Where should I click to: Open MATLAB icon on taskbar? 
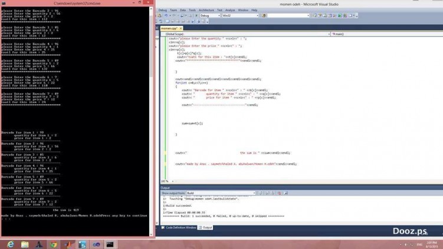[67, 244]
